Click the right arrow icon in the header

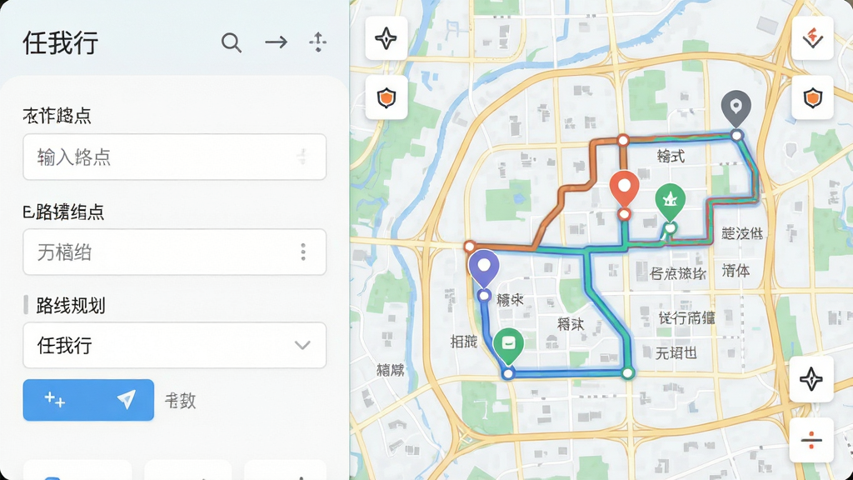pyautogui.click(x=276, y=42)
